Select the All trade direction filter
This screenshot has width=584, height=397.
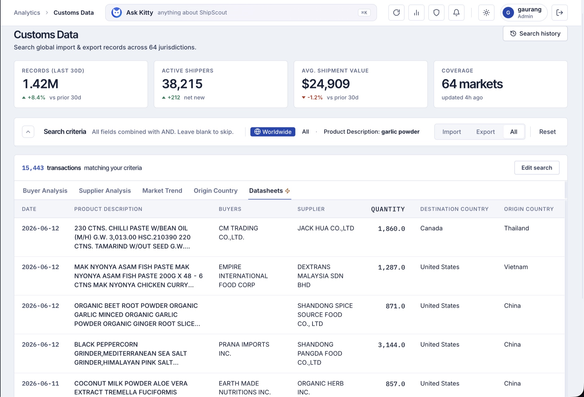[513, 132]
